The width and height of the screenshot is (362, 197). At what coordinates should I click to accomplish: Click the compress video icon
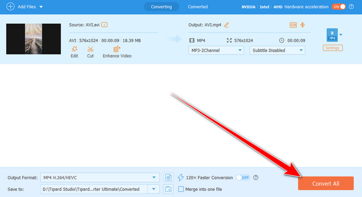303,25
